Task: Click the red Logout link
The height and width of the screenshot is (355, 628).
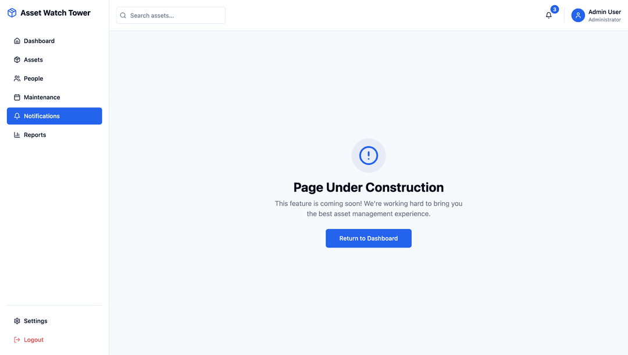Action: (x=33, y=340)
